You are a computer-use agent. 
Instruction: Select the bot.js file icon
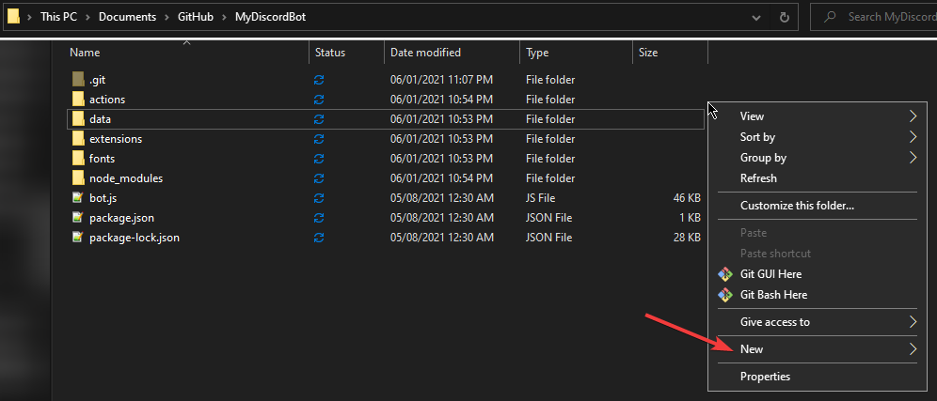[x=78, y=198]
